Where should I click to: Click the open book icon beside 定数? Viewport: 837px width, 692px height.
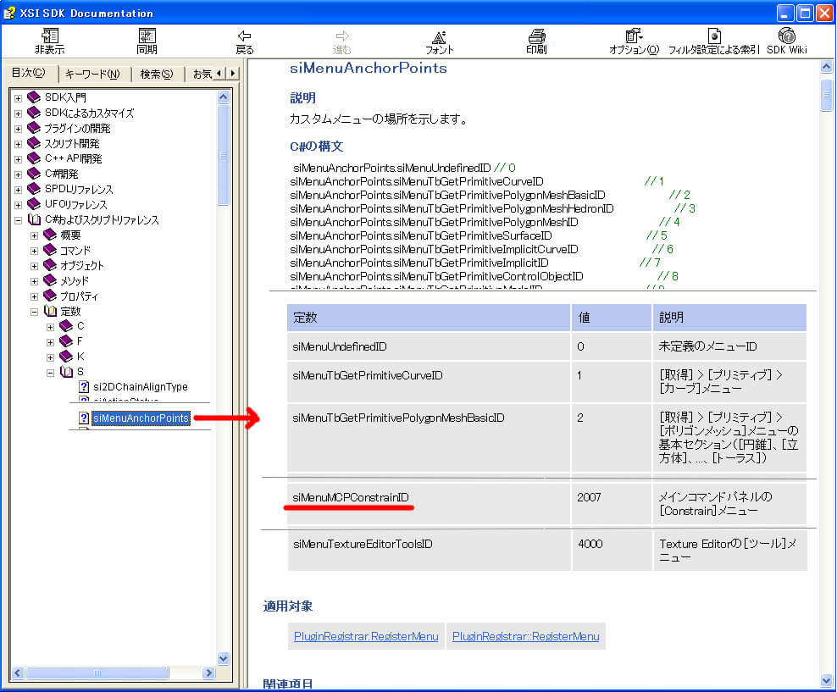50,311
